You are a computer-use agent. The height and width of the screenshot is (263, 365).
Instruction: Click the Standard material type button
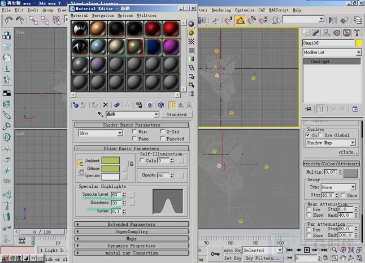[x=176, y=115]
